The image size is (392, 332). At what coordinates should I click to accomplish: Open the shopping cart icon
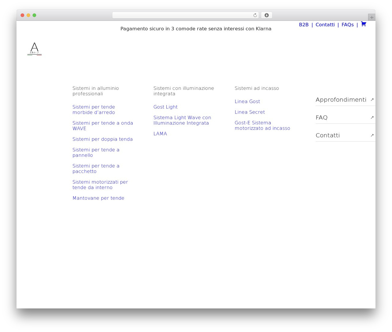364,24
